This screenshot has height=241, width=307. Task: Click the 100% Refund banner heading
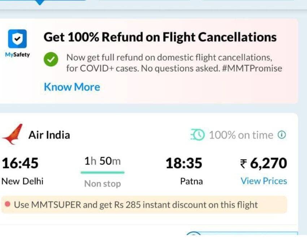160,37
